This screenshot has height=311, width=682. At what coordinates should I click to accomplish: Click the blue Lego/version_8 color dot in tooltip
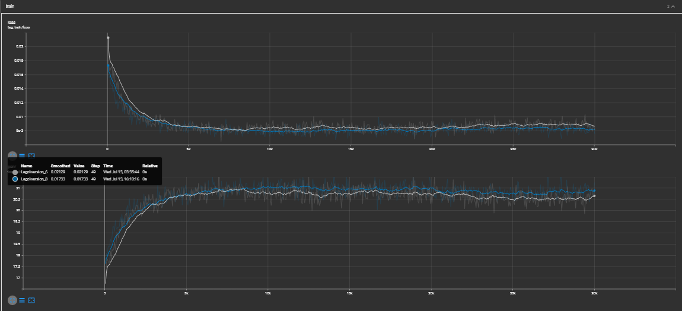(15, 179)
